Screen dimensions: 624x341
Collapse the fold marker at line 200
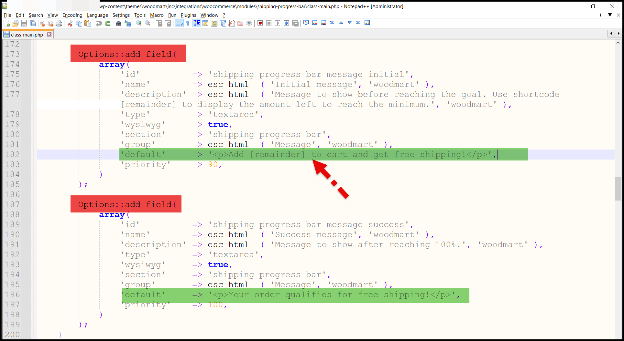(35, 335)
